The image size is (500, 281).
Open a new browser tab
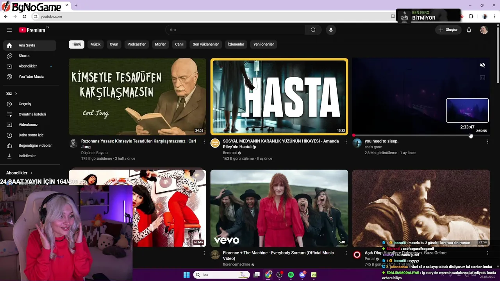(76, 5)
